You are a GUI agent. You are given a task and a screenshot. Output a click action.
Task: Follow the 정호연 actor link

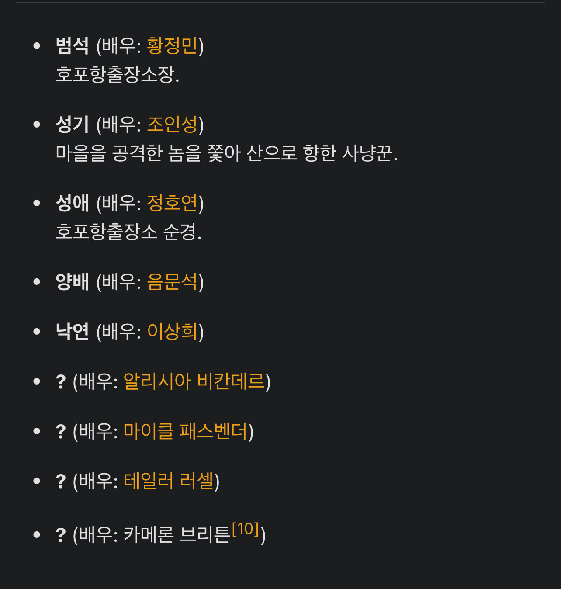(x=172, y=203)
